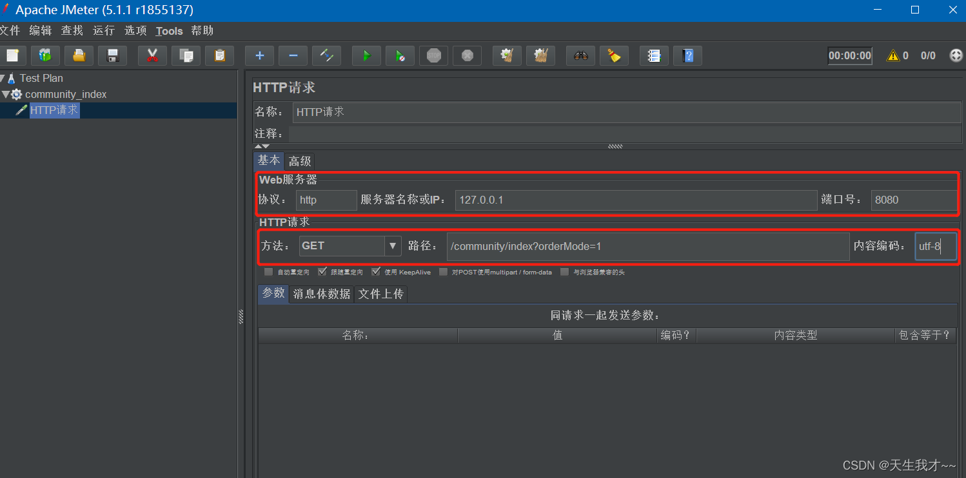Click the Search binoculars icon

pyautogui.click(x=580, y=55)
